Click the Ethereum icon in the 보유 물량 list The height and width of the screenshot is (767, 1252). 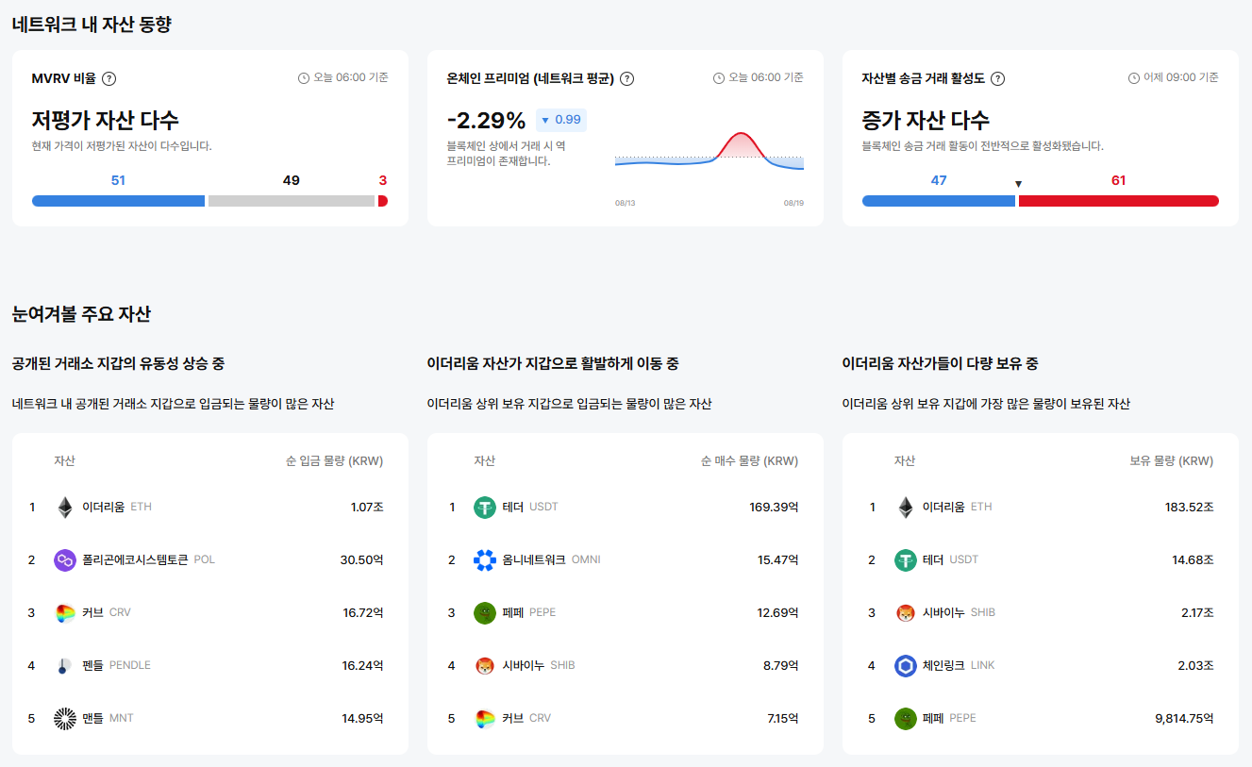coord(906,508)
